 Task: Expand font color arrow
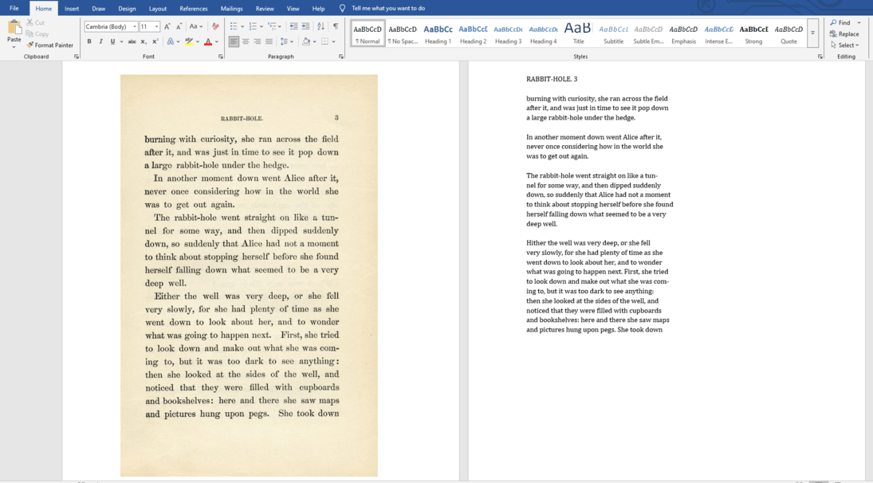pyautogui.click(x=217, y=41)
